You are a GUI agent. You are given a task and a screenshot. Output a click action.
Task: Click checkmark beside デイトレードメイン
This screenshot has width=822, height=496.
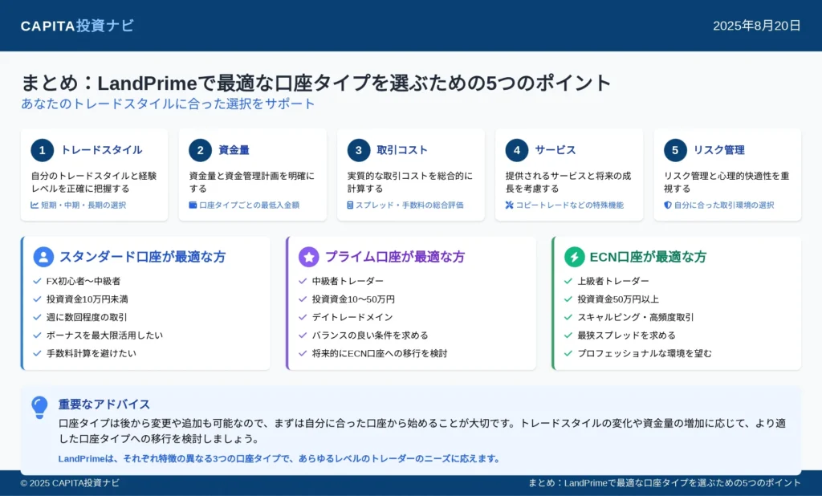[x=303, y=317]
